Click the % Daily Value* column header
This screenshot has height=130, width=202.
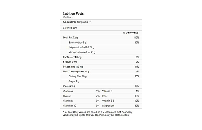[131, 33]
